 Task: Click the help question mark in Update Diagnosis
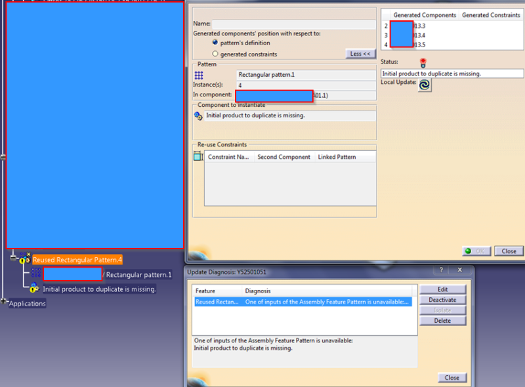(x=441, y=270)
